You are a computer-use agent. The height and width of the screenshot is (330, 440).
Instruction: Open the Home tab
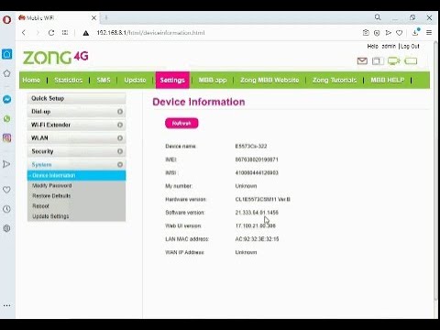click(31, 80)
